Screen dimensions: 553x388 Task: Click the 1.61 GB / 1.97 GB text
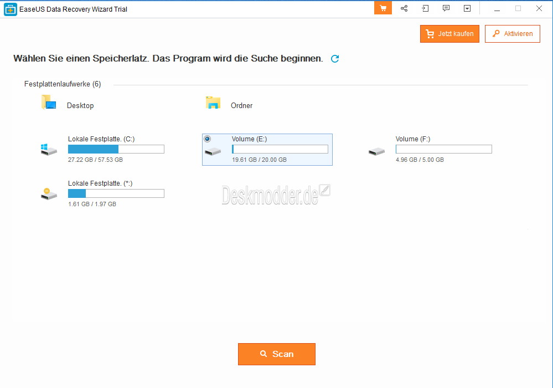[x=92, y=204]
